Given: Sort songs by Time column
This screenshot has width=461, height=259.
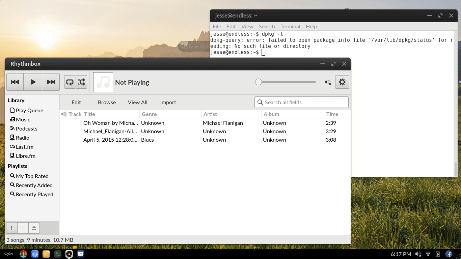Looking at the screenshot, I should pos(337,114).
